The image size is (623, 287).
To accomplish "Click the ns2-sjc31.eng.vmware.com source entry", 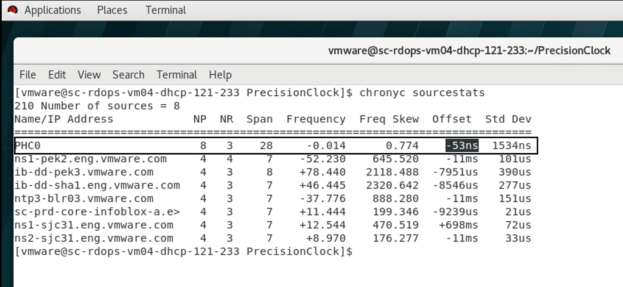I will coord(94,238).
